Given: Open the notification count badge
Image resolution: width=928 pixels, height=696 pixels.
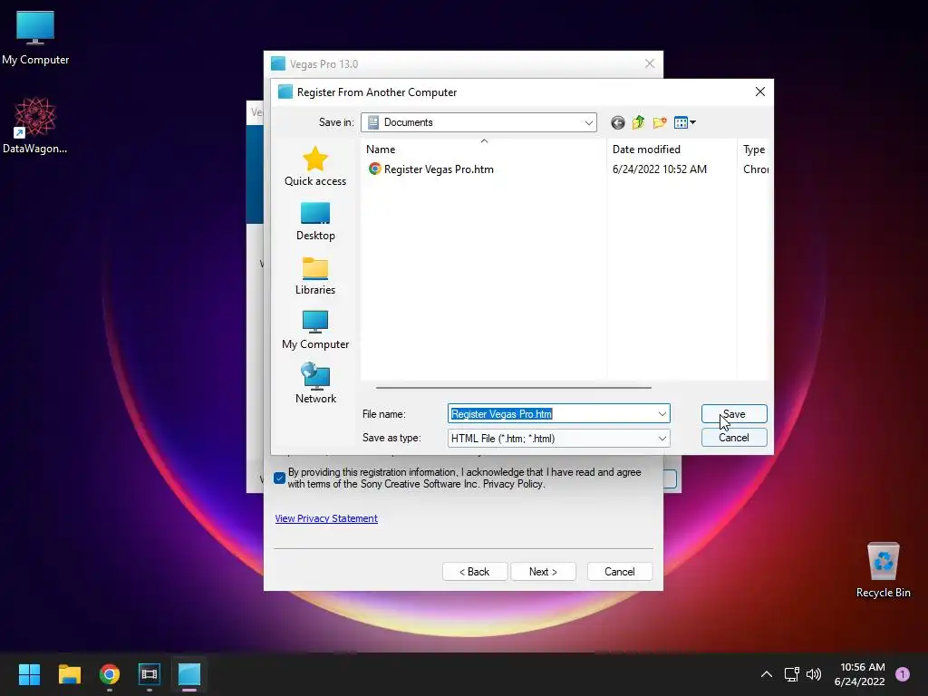Looking at the screenshot, I should (903, 674).
